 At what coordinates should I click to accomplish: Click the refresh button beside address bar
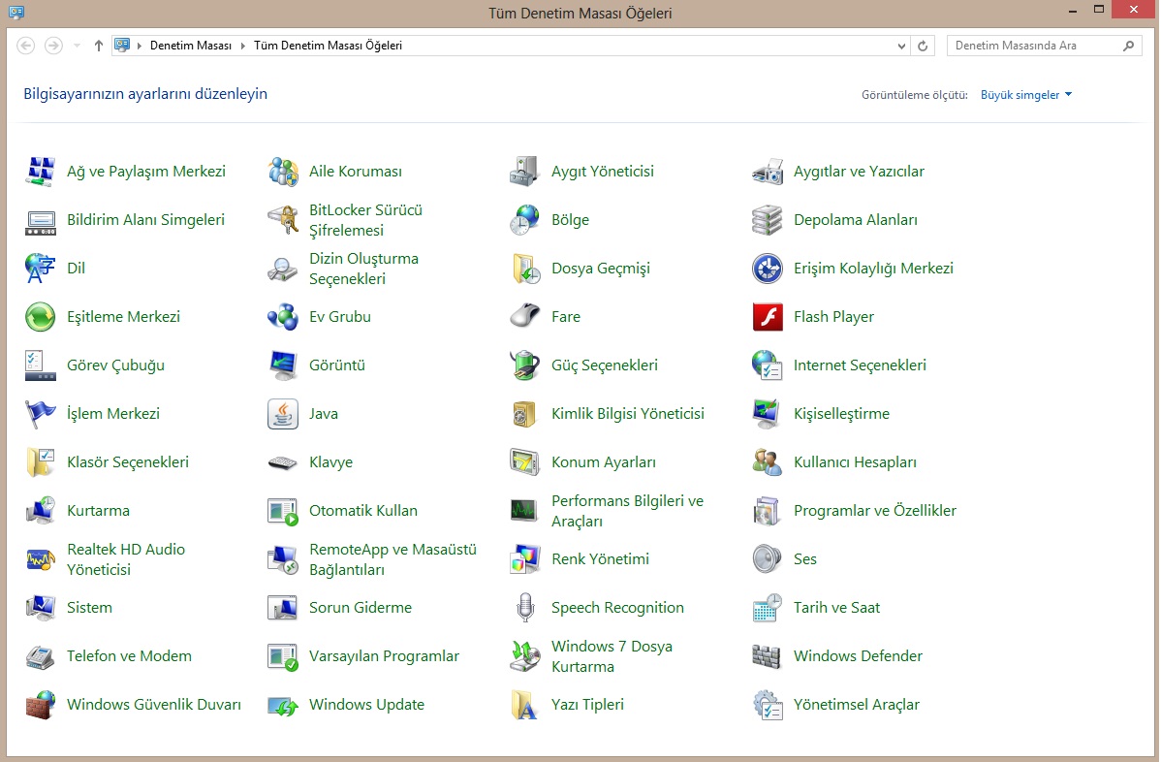(923, 46)
